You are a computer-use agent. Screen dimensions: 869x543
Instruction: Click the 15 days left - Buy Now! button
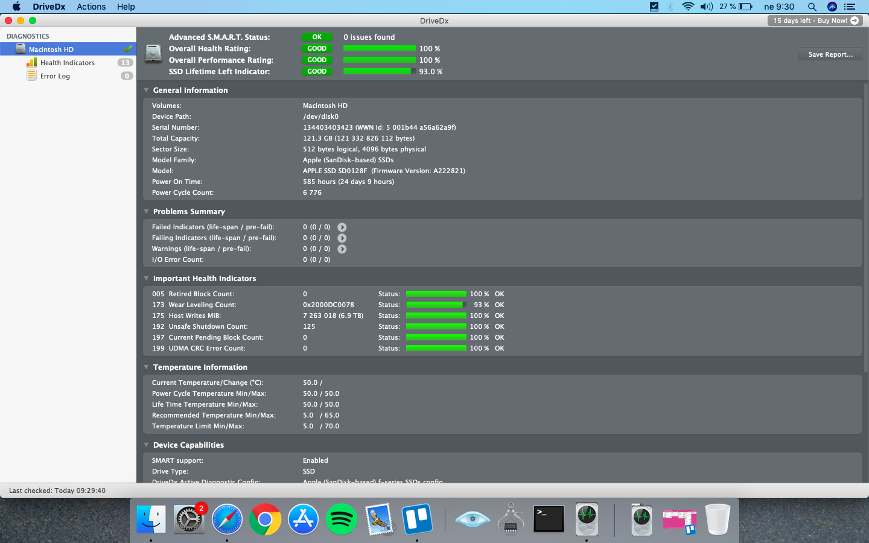(815, 21)
